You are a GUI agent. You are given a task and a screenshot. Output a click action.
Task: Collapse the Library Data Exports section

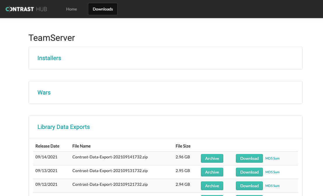pos(64,127)
